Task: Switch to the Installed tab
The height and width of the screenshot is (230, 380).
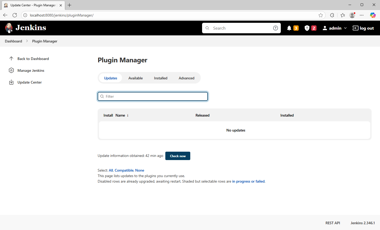Action: (161, 78)
